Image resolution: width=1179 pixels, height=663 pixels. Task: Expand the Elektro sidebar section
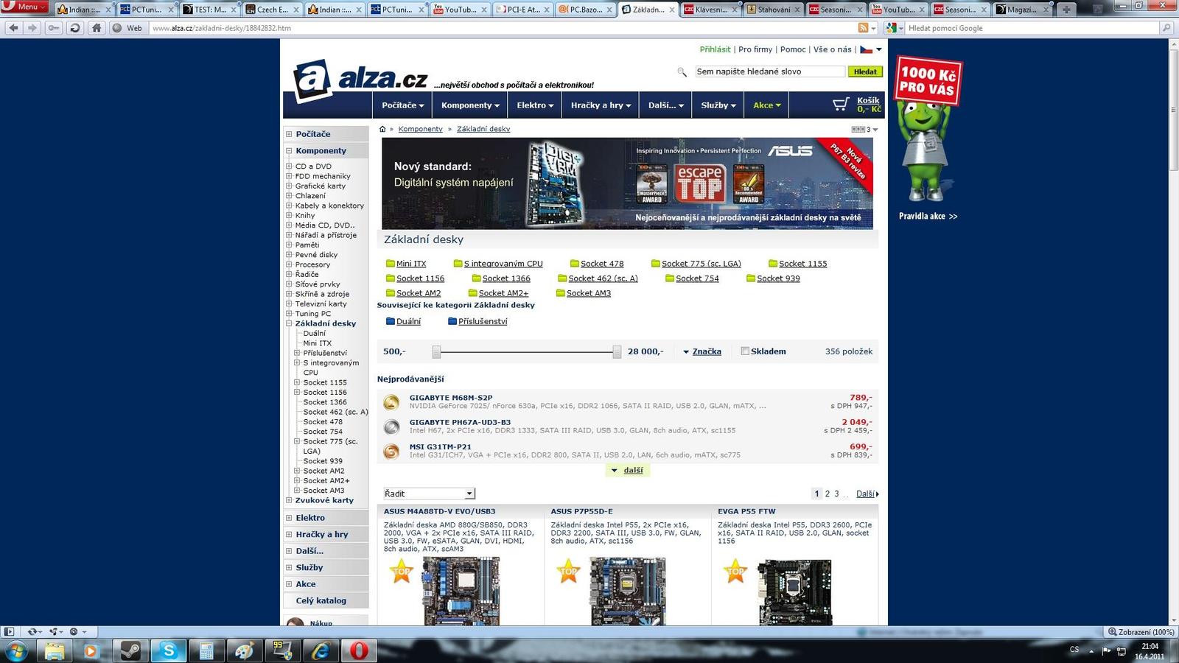(289, 518)
